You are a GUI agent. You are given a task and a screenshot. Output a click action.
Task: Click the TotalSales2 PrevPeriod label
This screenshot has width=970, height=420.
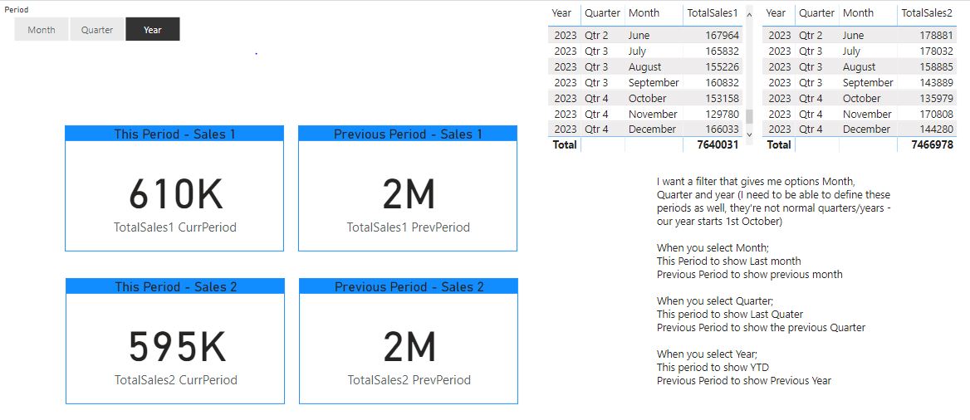click(409, 380)
